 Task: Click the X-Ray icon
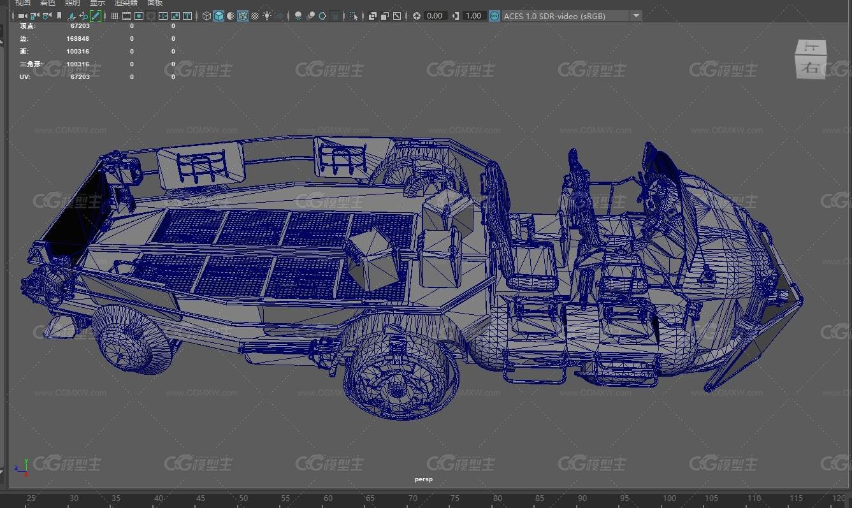373,16
